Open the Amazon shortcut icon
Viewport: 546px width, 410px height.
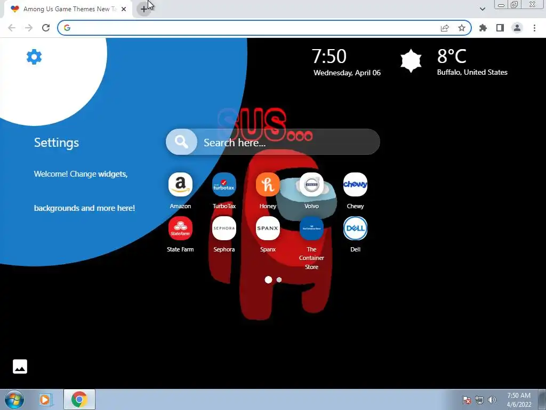pyautogui.click(x=180, y=184)
